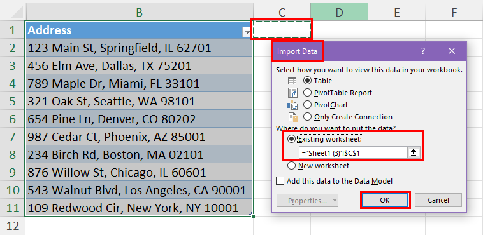
Task: Choose the PivotTable Report option
Action: [307, 93]
